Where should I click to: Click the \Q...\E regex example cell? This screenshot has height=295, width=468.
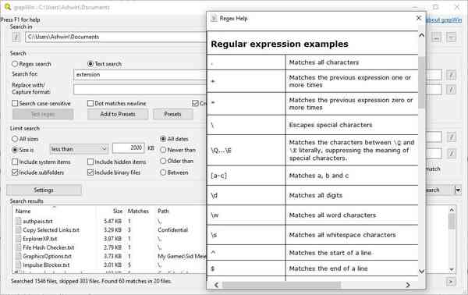point(246,150)
